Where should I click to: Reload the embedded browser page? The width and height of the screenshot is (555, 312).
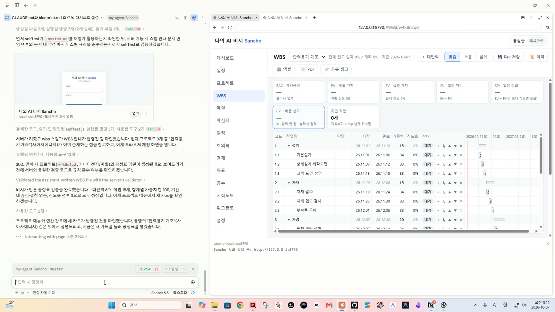point(230,27)
